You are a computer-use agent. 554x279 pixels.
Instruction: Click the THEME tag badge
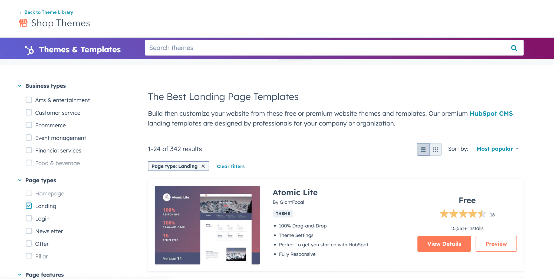tap(283, 213)
